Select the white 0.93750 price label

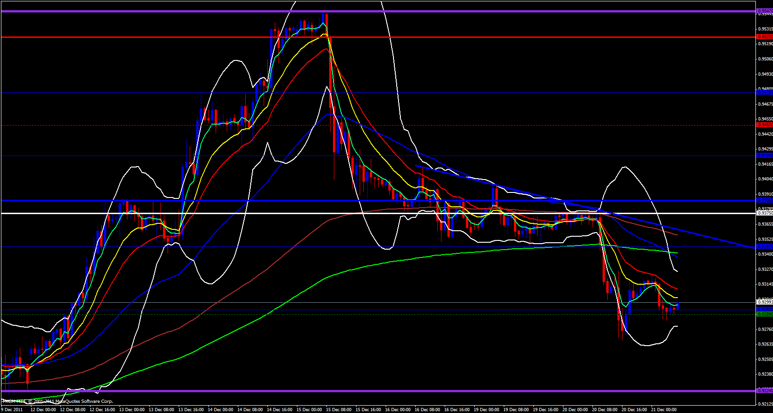pos(764,213)
